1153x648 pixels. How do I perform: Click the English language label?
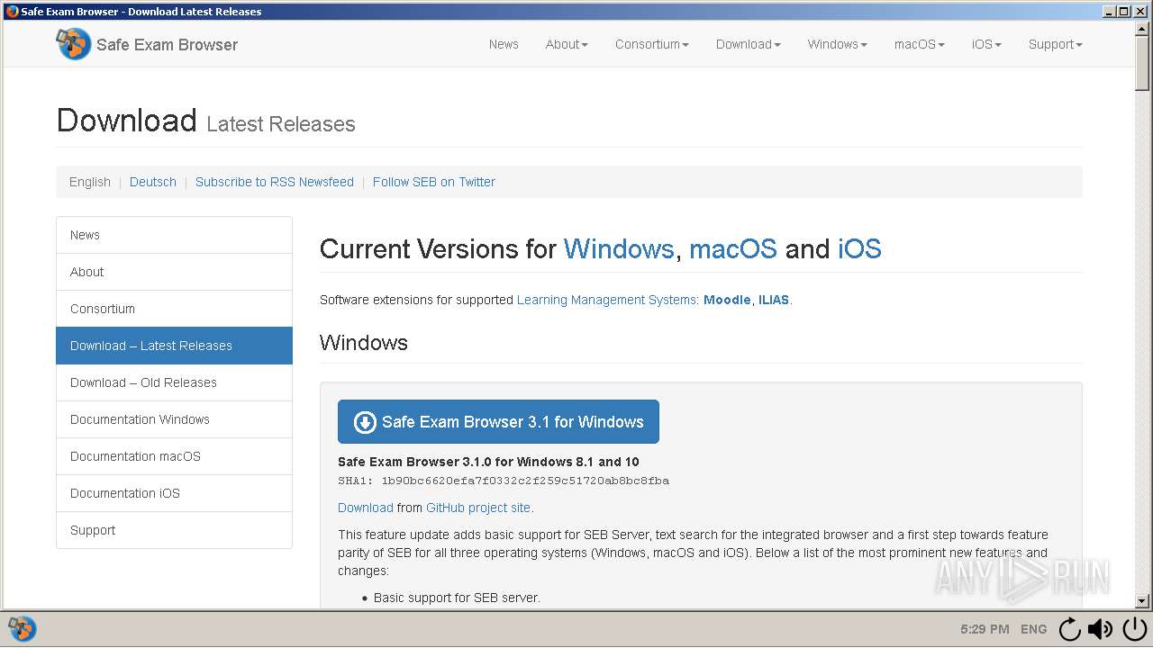coord(90,182)
